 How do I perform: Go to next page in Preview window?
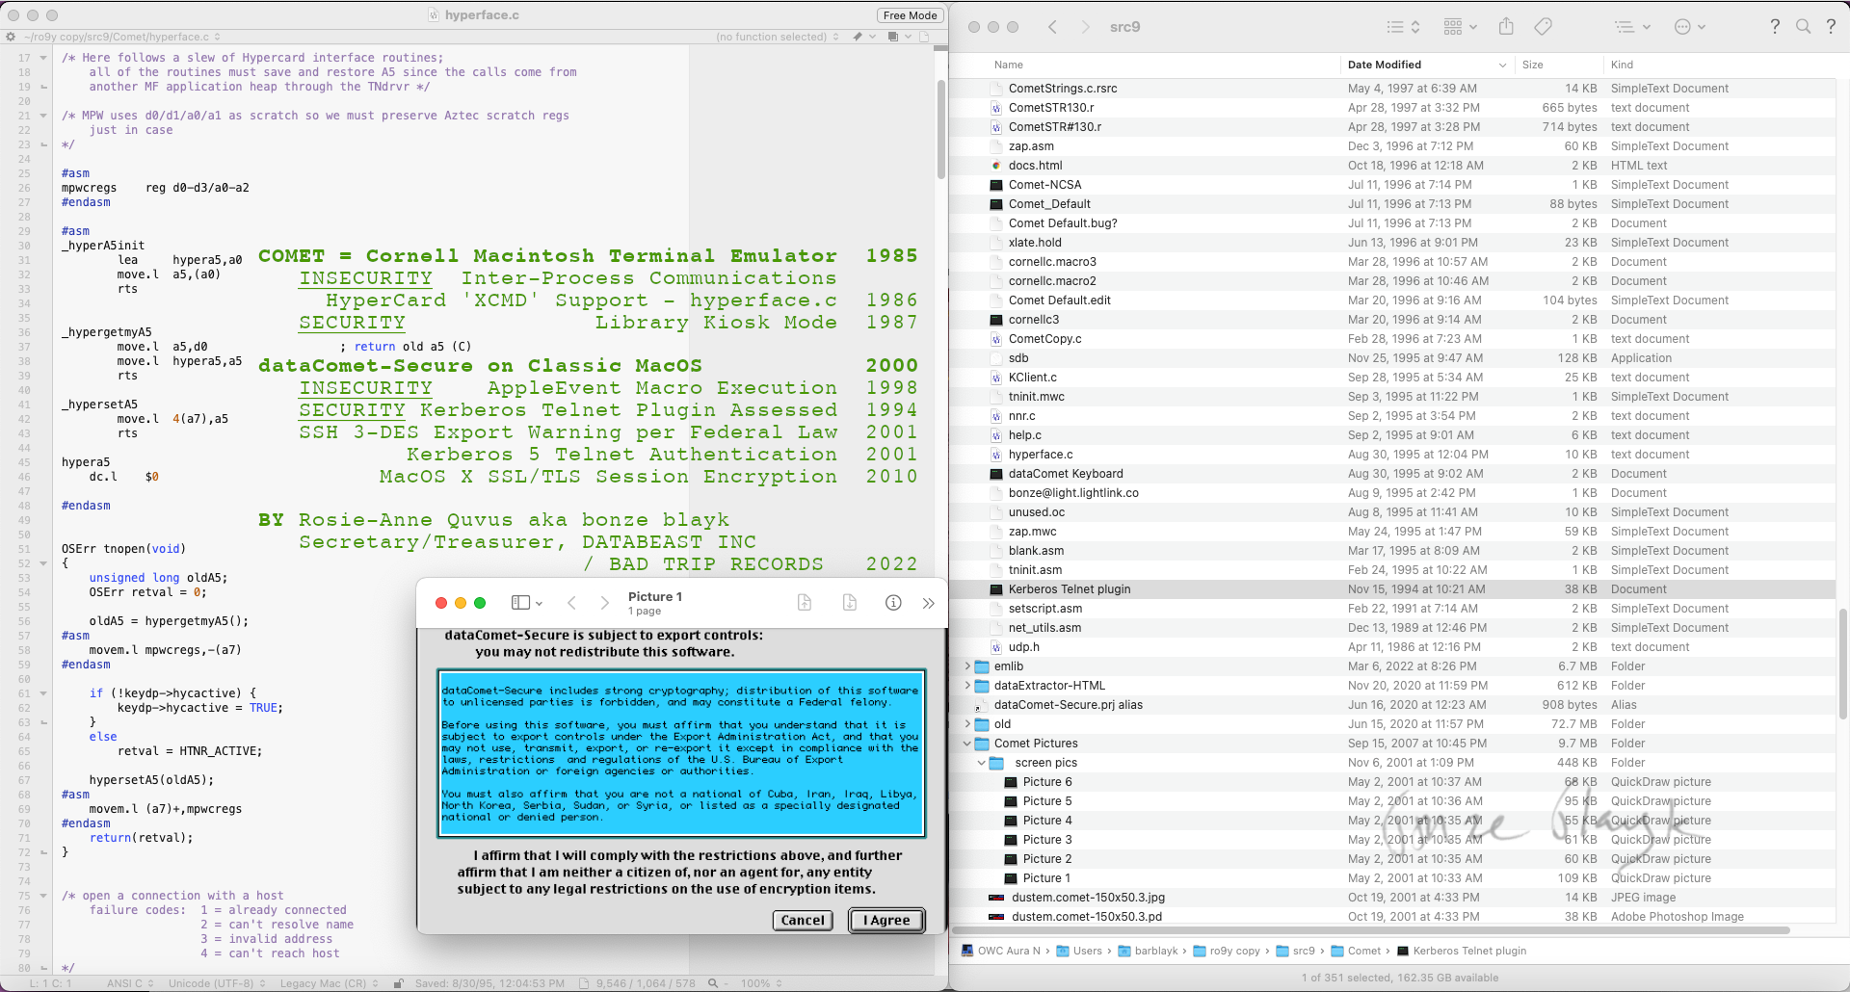click(x=604, y=603)
